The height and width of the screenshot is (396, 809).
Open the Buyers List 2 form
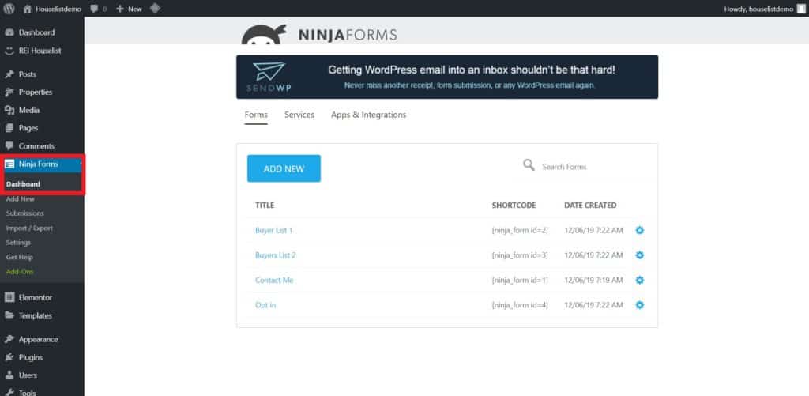pyautogui.click(x=276, y=255)
